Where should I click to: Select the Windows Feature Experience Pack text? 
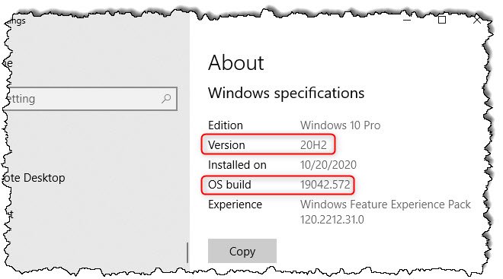pyautogui.click(x=386, y=204)
